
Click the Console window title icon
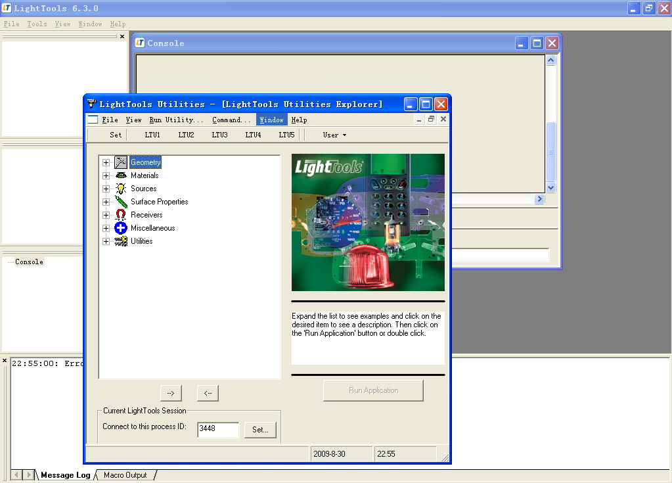tap(140, 43)
